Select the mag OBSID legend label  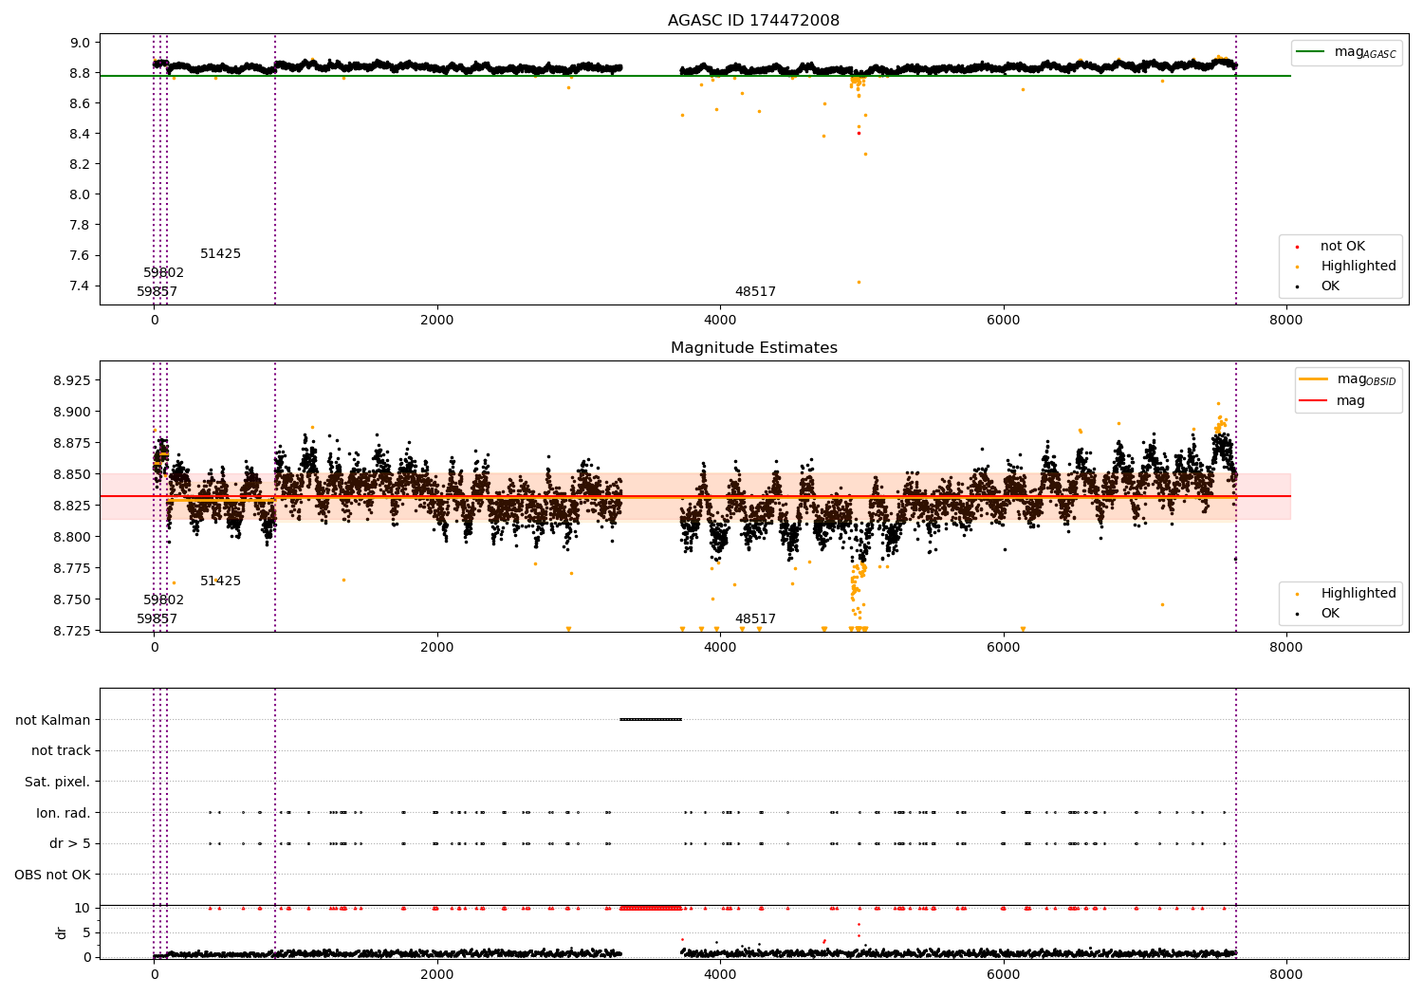point(1366,379)
